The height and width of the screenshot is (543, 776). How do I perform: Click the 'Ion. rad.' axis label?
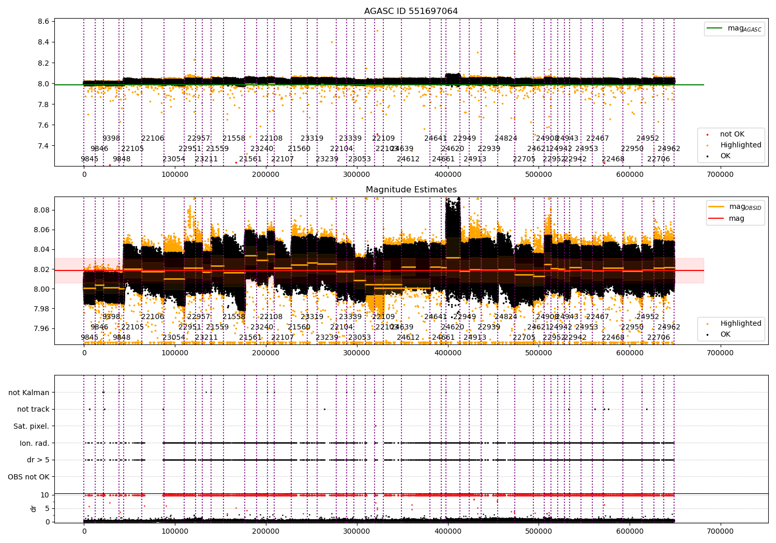click(x=35, y=443)
